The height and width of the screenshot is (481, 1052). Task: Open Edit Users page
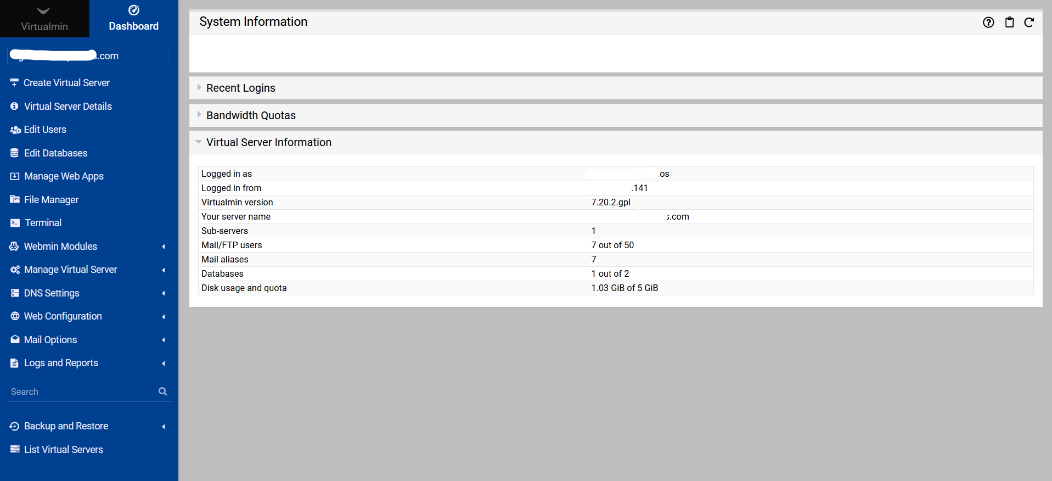tap(45, 130)
